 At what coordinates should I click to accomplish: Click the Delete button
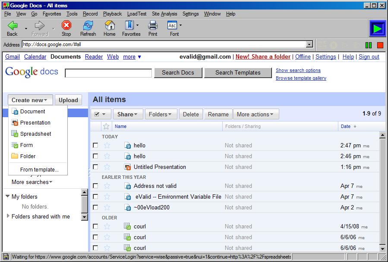click(x=191, y=114)
